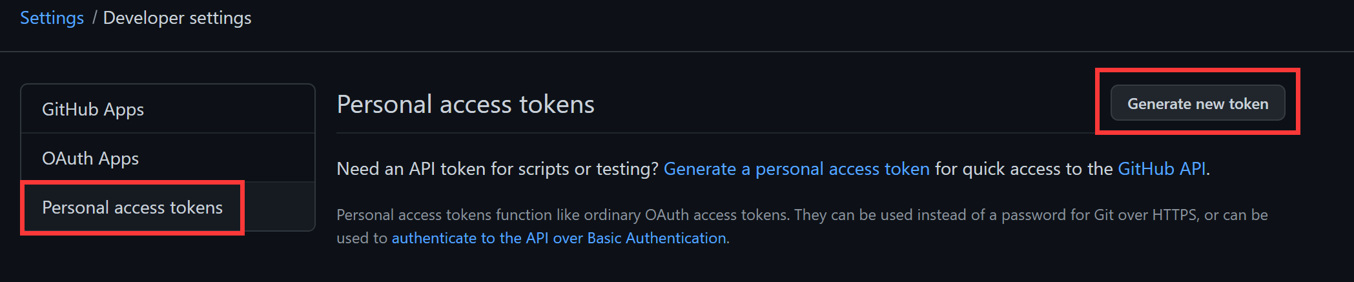Go to OAuth Apps in the sidebar

[90, 158]
